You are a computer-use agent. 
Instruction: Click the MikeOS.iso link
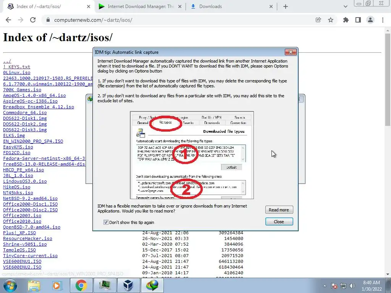click(x=17, y=187)
